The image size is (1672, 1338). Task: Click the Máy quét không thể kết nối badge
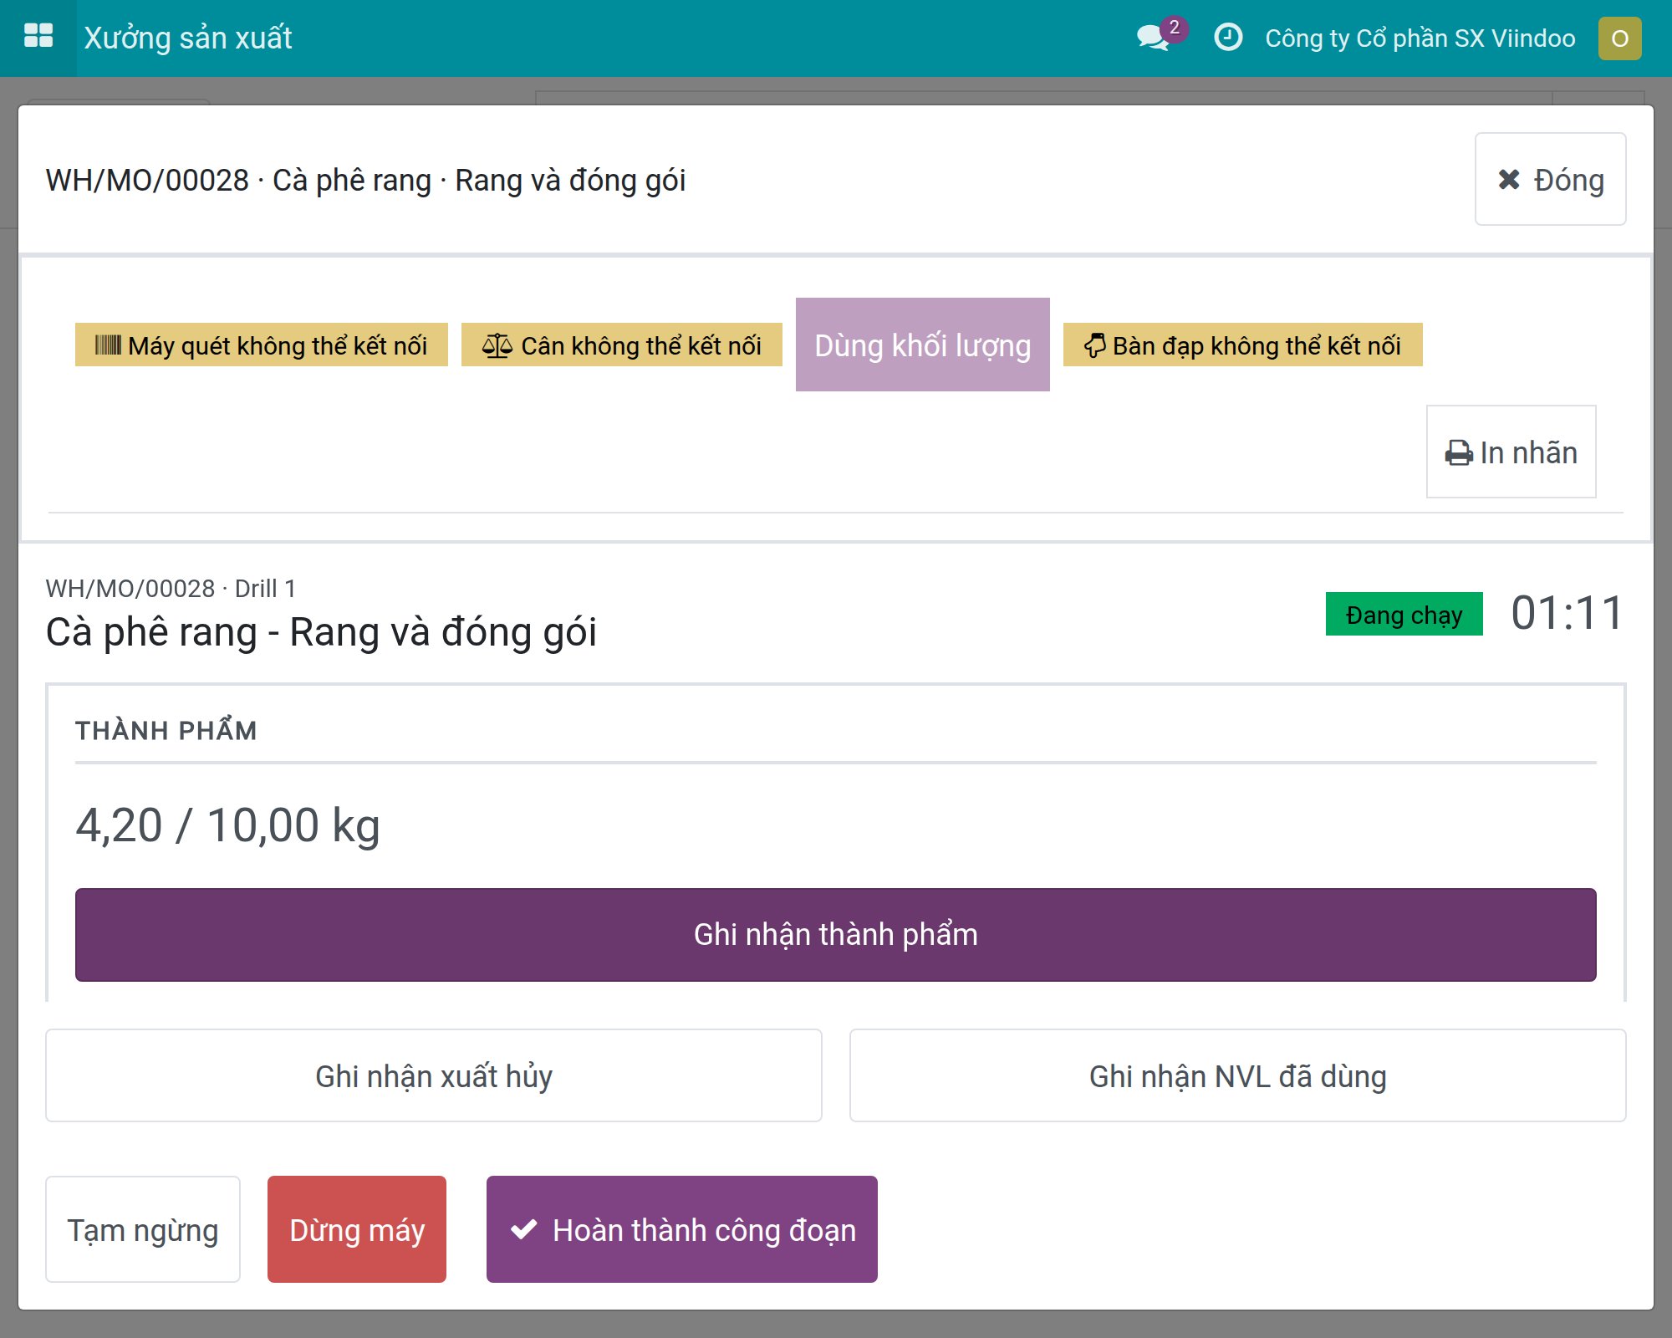[x=261, y=345]
